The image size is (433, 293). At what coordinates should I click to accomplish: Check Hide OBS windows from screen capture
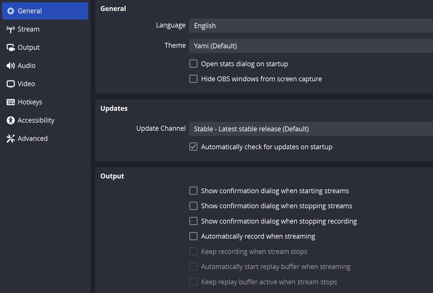click(193, 78)
